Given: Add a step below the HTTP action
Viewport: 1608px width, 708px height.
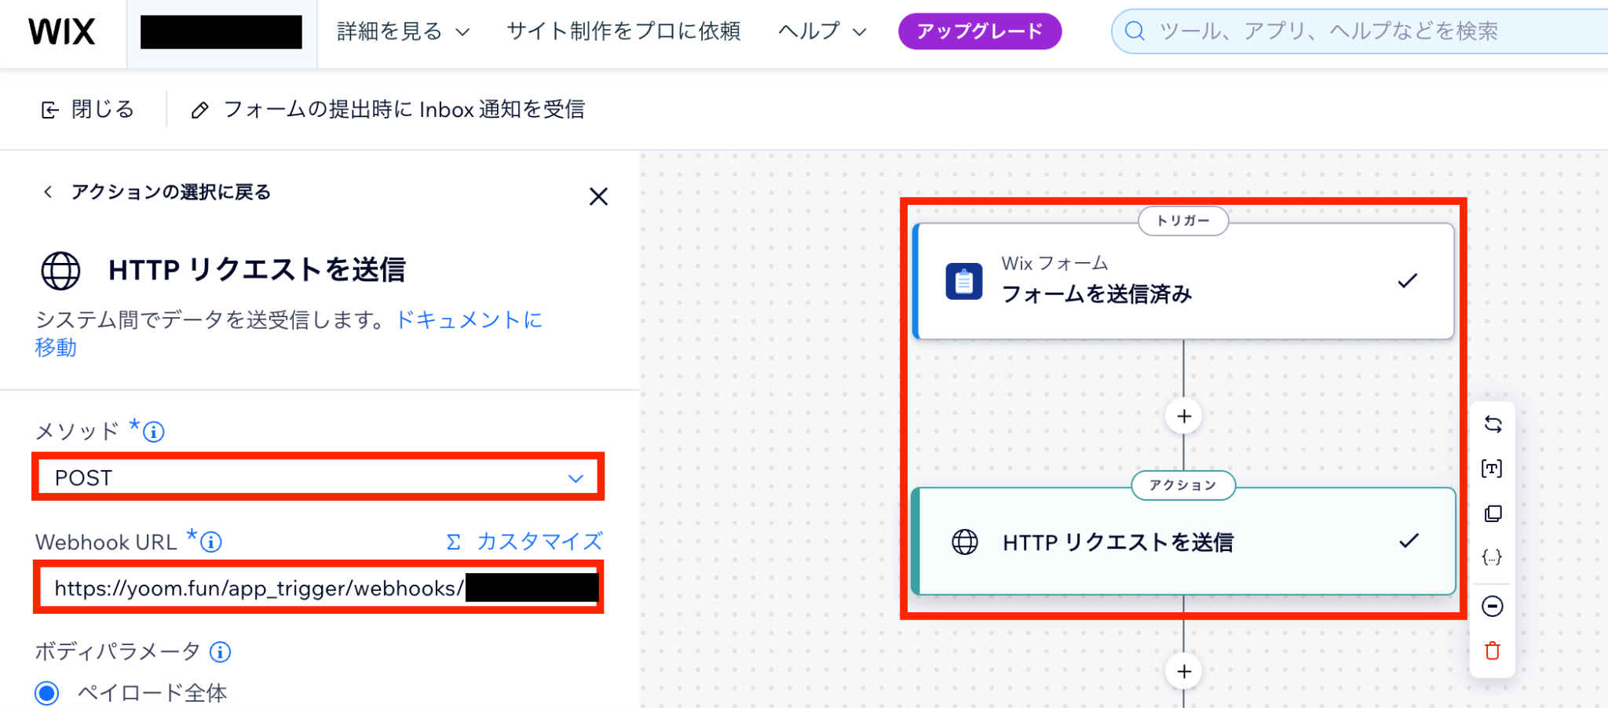Looking at the screenshot, I should (1184, 672).
